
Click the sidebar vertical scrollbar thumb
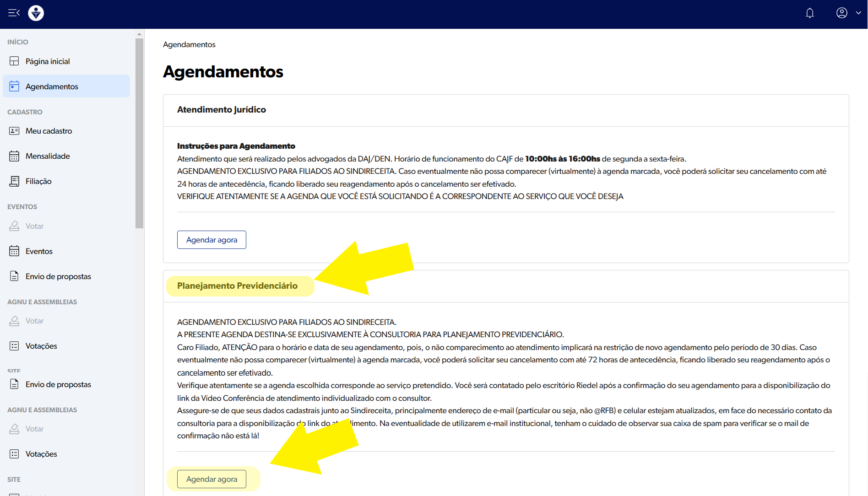(139, 133)
